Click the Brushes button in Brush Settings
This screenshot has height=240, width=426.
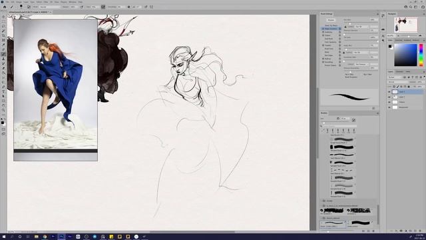pos(331,20)
